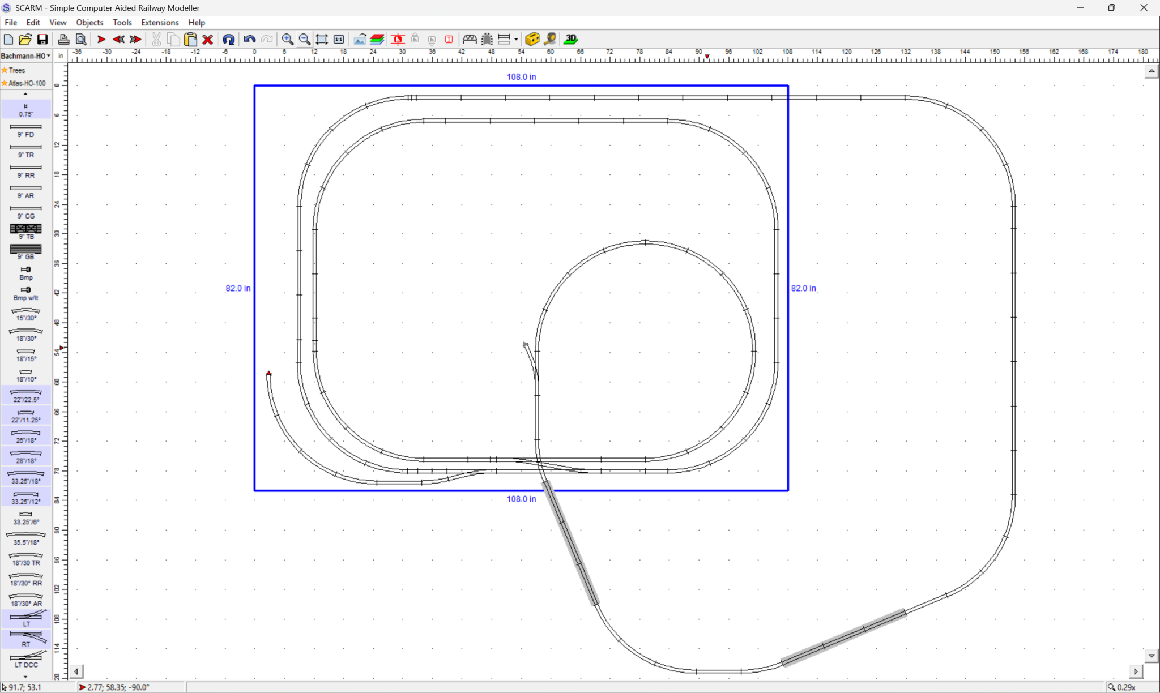Click the parallel tracks style icon
Screen dimensions: 1160x693
504,39
